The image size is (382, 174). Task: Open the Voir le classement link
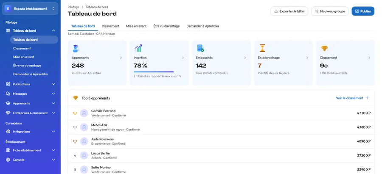(352, 98)
